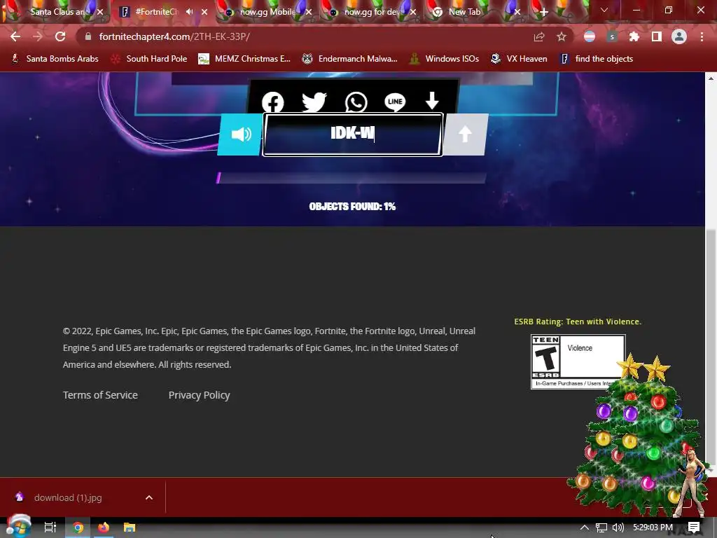Open the South Hard Pole bookmark
Viewport: 717px width, 538px height.
pyautogui.click(x=149, y=59)
